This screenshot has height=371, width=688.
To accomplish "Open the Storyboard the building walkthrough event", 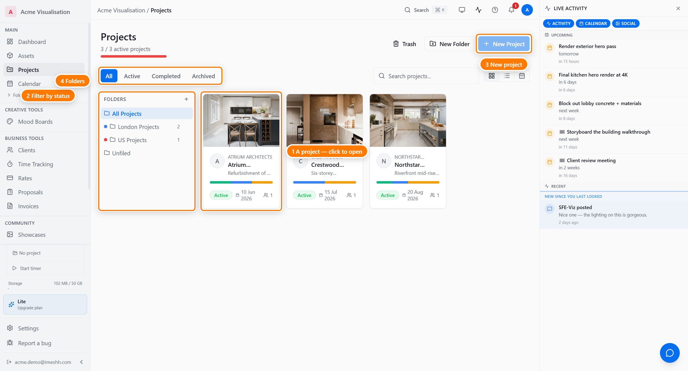I will 614,139.
